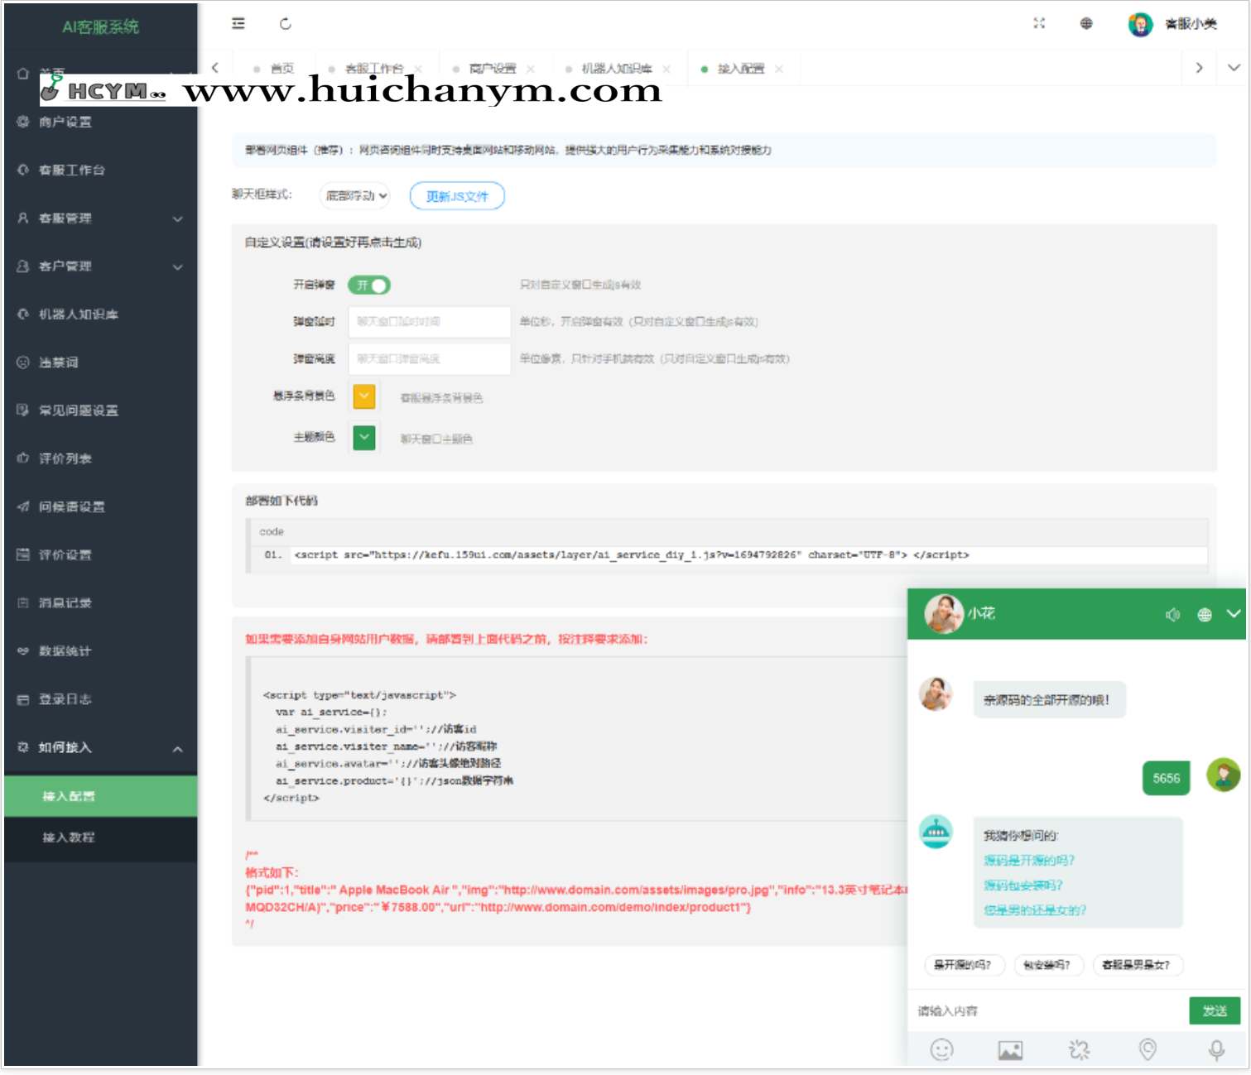Open the 客服小美 user avatar menu
The width and height of the screenshot is (1251, 1075).
click(1173, 24)
